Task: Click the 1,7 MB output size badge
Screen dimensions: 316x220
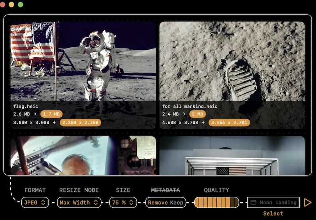Action: click(x=51, y=114)
